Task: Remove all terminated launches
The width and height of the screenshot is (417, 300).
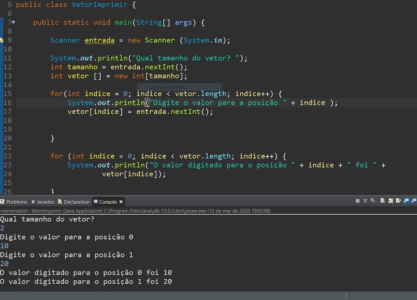Action: coord(373,200)
